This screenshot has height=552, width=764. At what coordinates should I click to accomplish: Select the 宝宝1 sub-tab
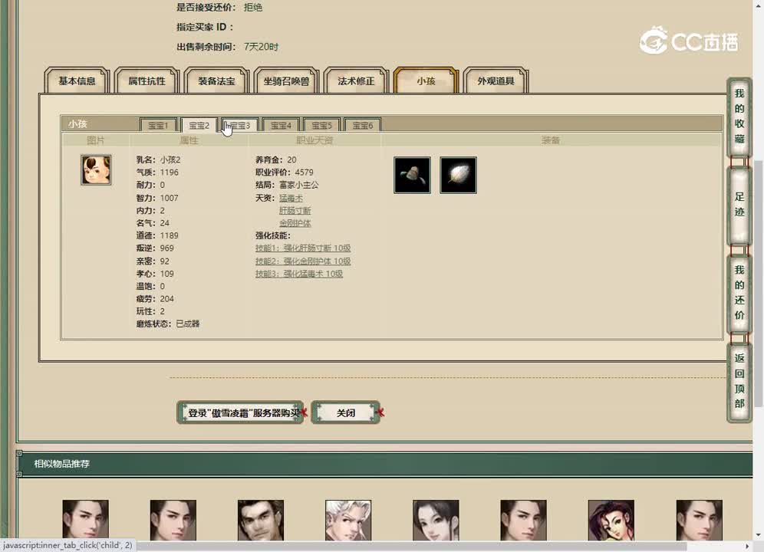[x=158, y=125]
